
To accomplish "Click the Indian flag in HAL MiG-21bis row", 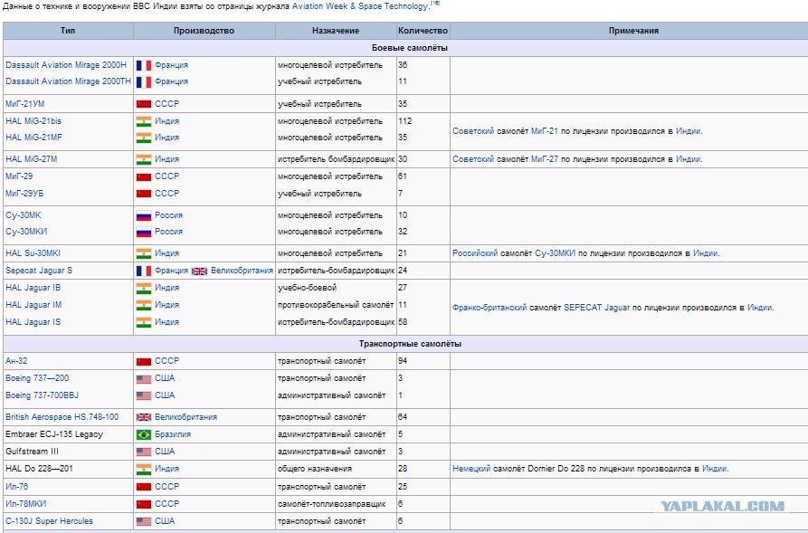I will pyautogui.click(x=144, y=121).
